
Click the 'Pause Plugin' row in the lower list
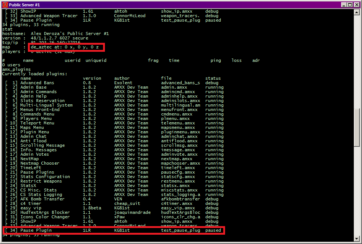[x=113, y=230]
